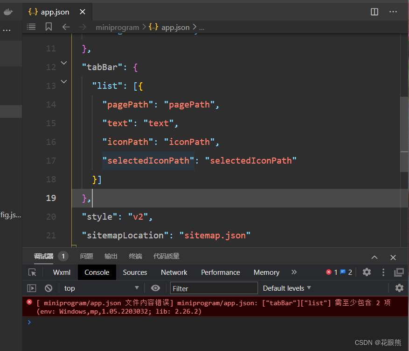Switch to the 调试器 panel tab
The width and height of the screenshot is (409, 351).
[x=43, y=256]
